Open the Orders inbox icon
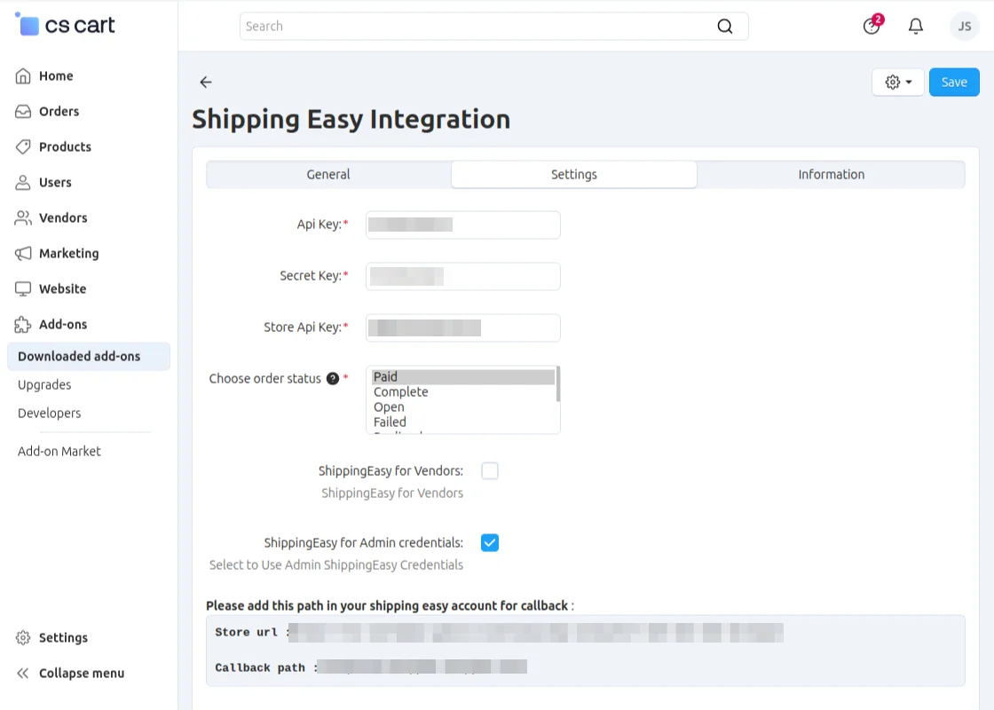This screenshot has width=994, height=710. 23,112
